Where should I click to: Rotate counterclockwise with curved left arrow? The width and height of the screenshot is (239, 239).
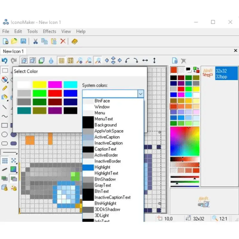(127, 61)
